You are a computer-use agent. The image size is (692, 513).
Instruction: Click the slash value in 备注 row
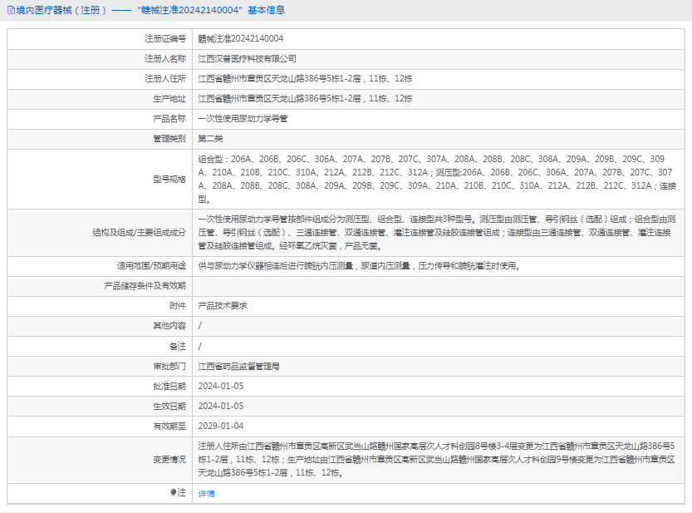(x=200, y=347)
